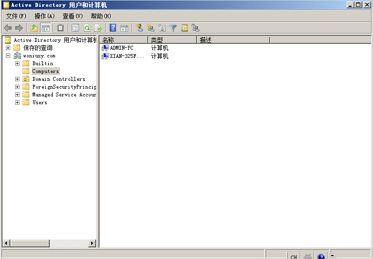Open the 操作(A) menu
The width and height of the screenshot is (373, 259).
coord(44,16)
